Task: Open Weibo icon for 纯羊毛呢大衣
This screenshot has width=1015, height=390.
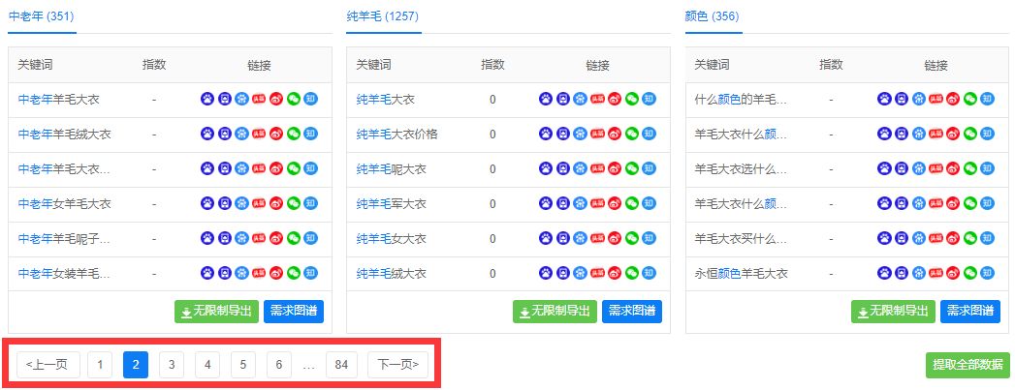Action: [x=615, y=168]
